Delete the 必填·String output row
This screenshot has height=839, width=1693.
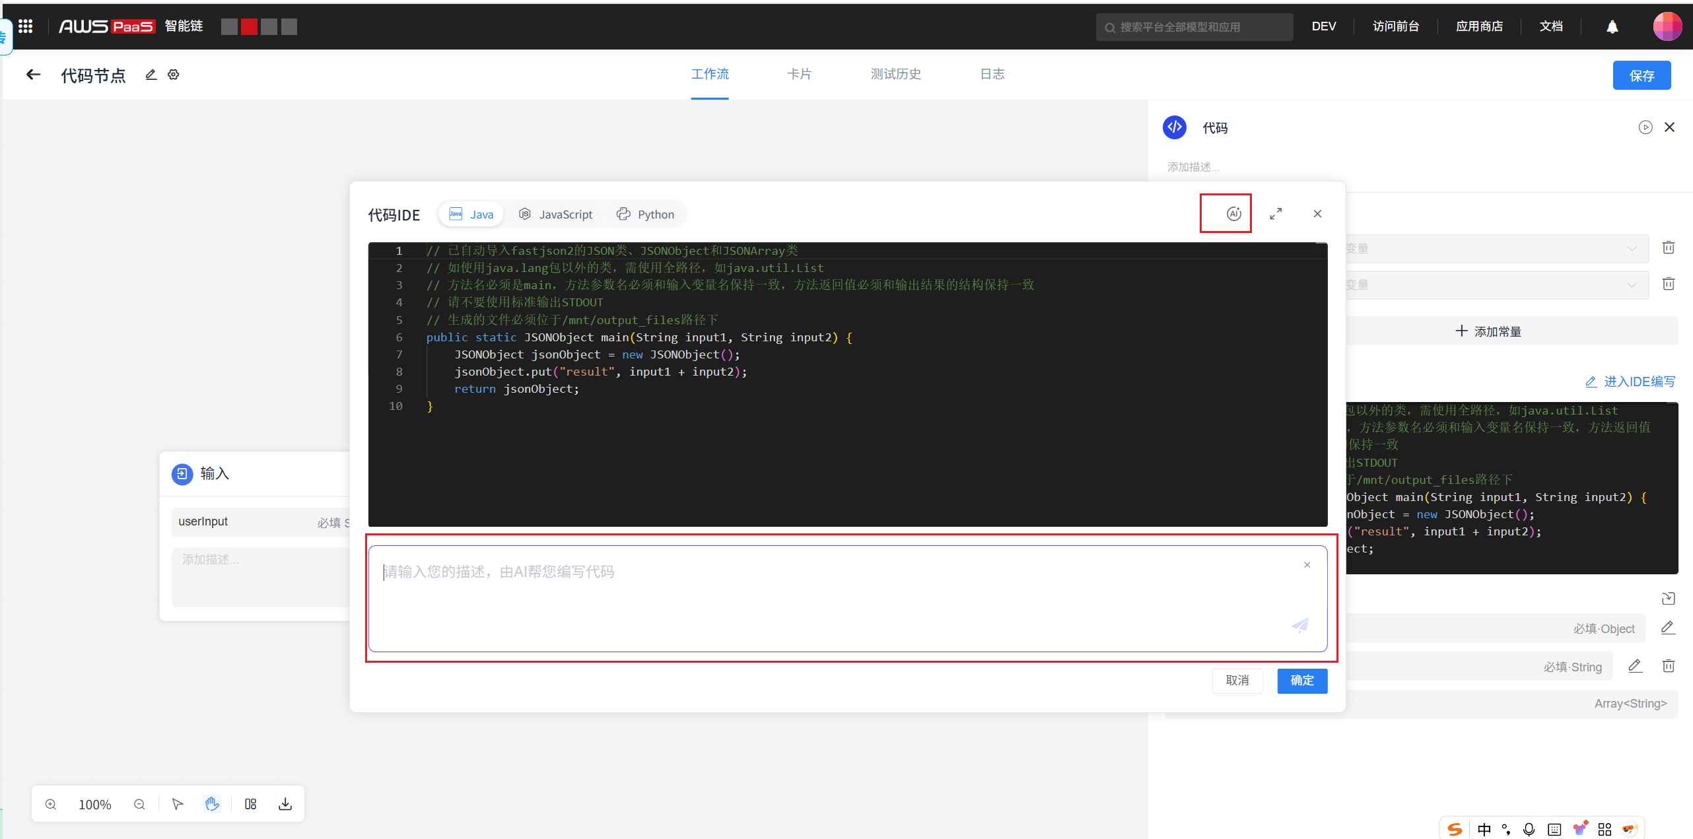tap(1668, 666)
